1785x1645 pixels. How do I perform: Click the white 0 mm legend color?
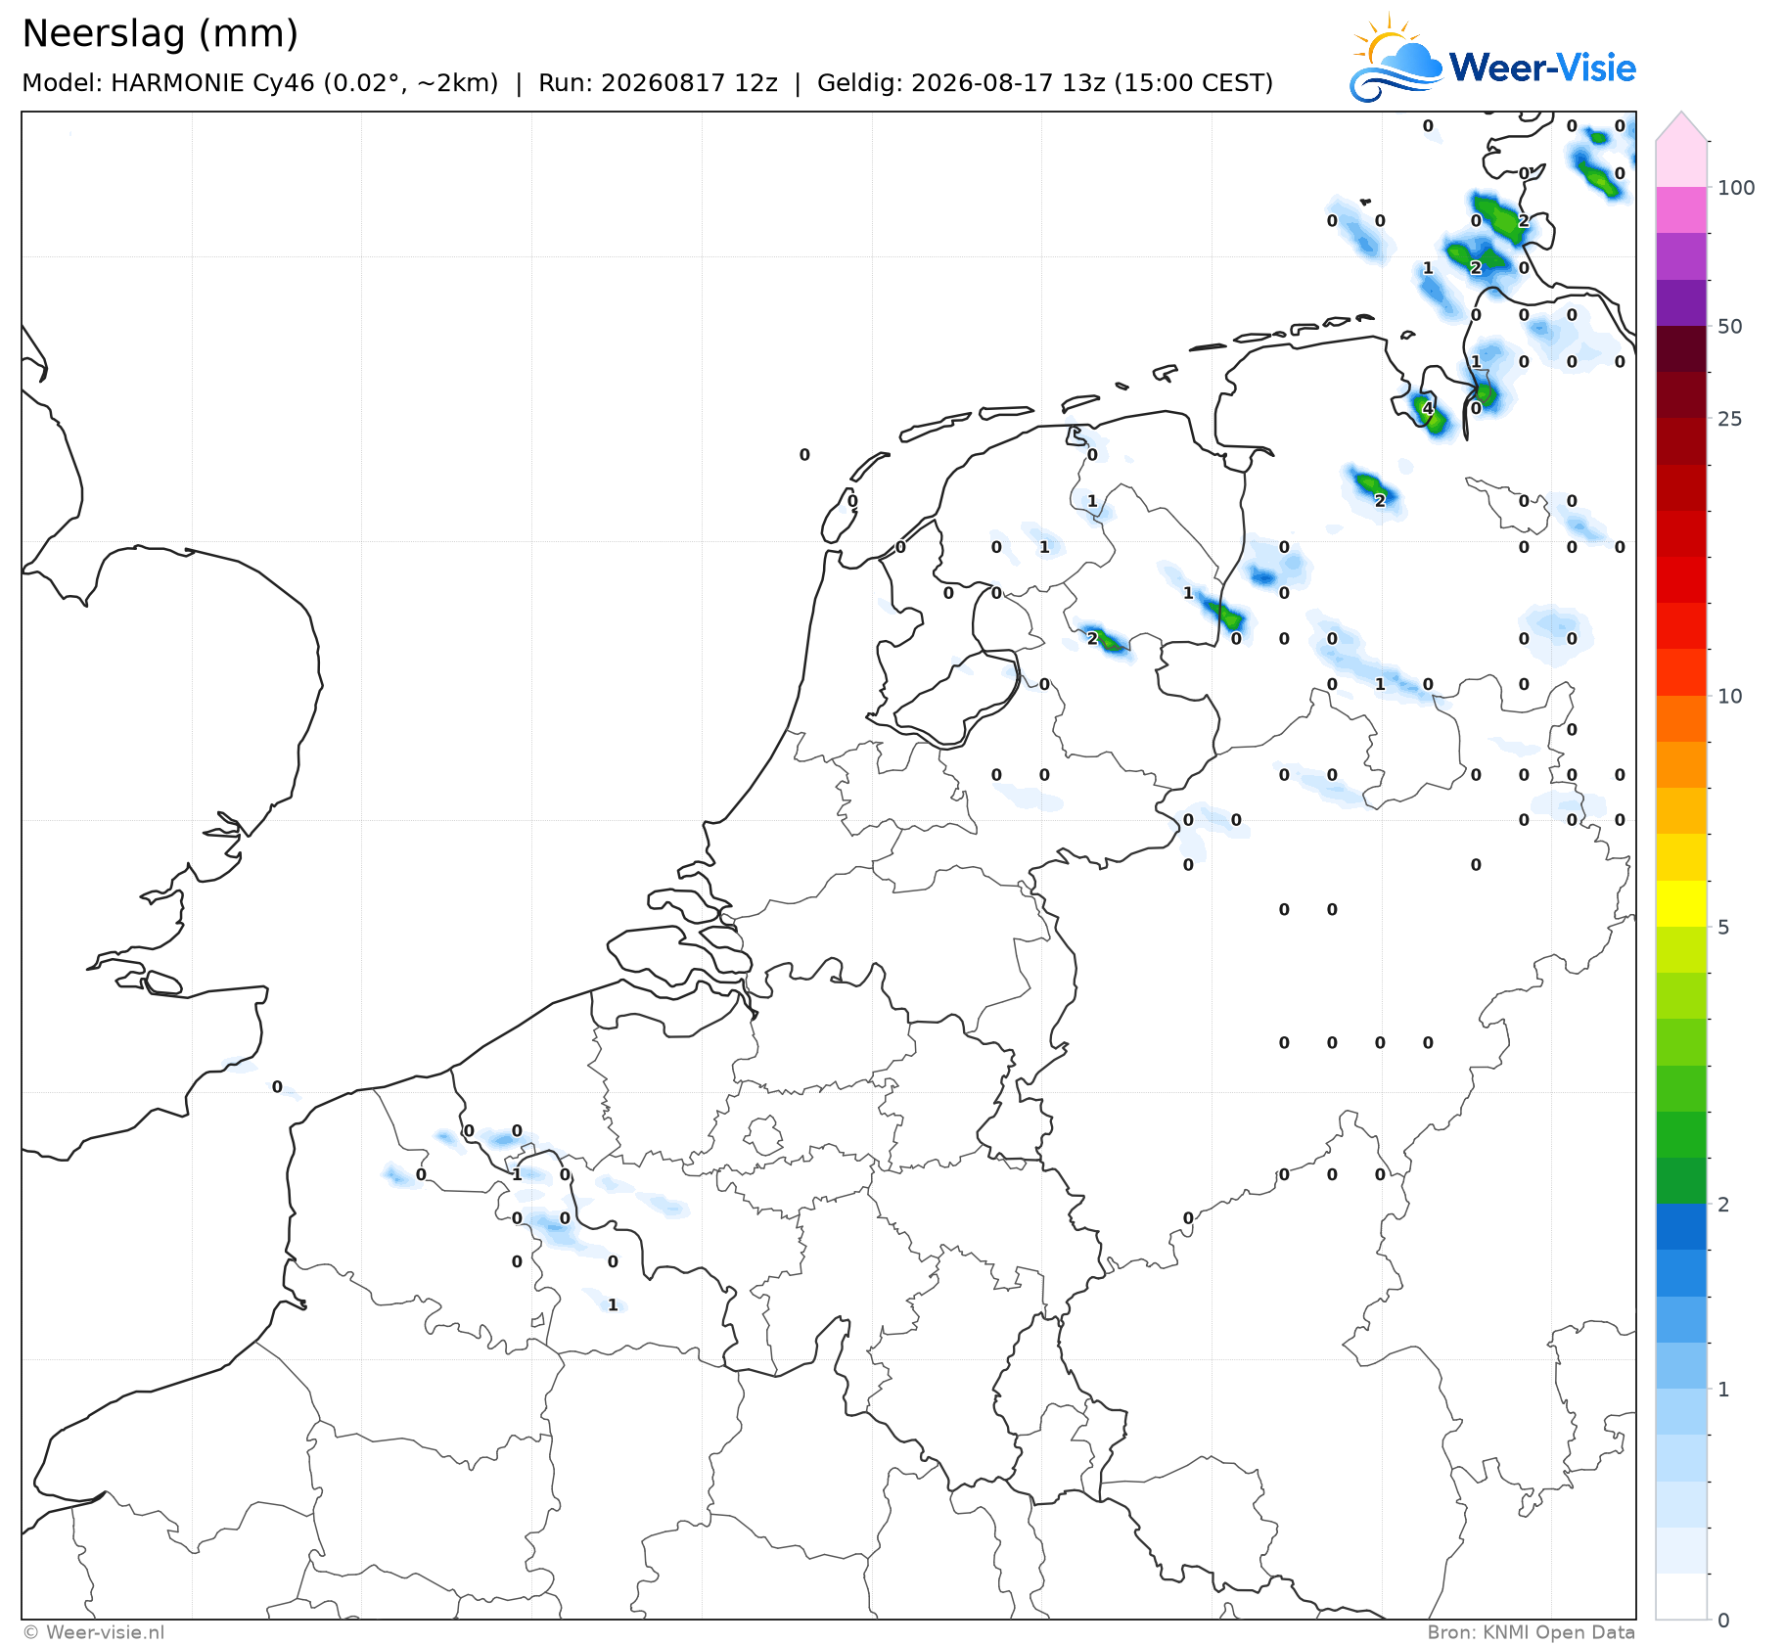(x=1681, y=1596)
